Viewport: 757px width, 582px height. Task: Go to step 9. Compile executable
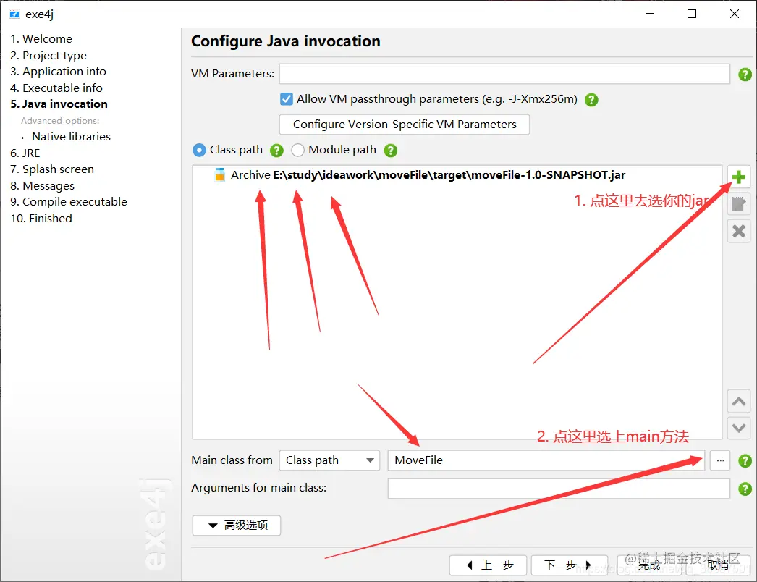[x=69, y=202]
